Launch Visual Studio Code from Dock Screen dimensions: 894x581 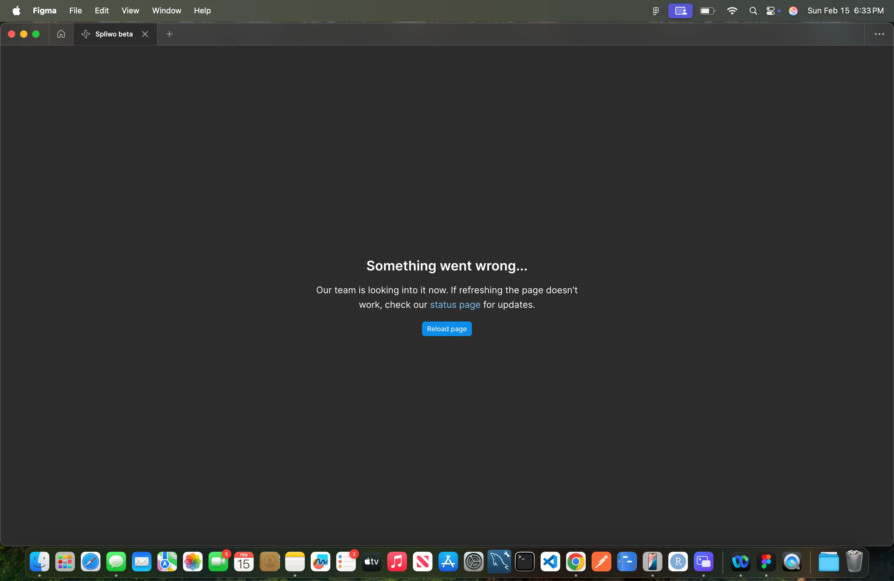pos(550,562)
